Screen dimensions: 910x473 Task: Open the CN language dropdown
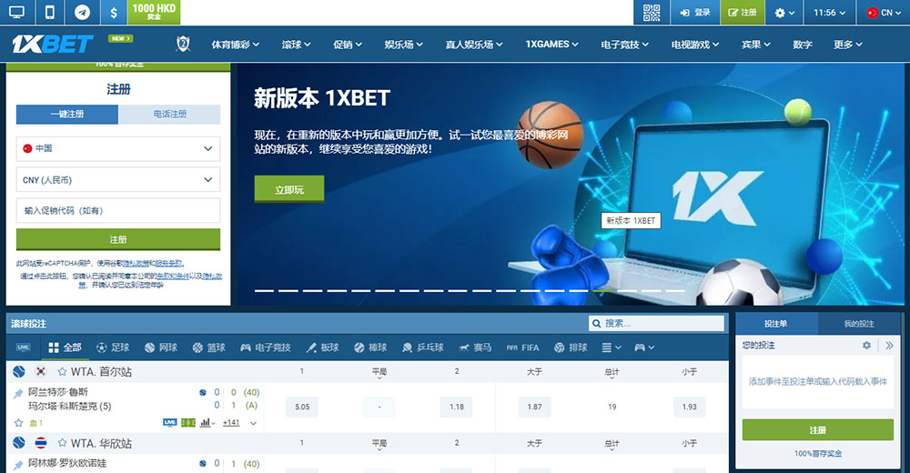tap(882, 12)
